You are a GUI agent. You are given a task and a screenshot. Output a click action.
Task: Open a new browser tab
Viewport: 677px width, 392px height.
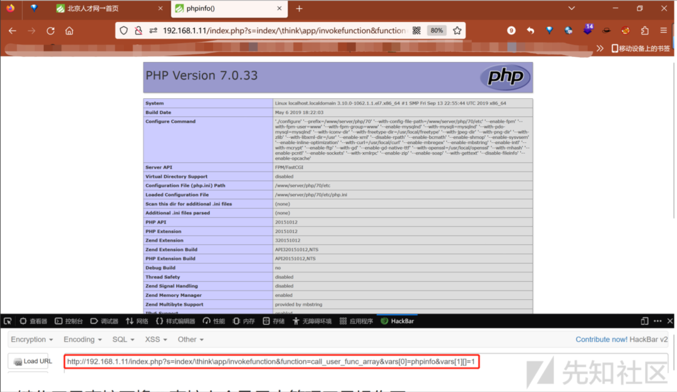point(299,9)
